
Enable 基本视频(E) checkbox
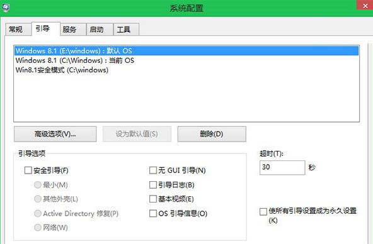click(x=153, y=199)
